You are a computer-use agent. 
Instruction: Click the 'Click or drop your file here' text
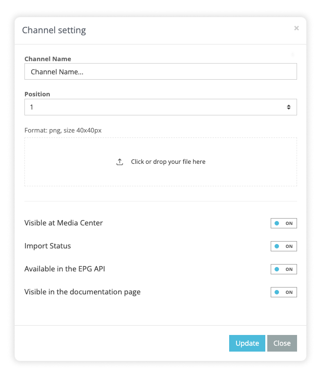tap(168, 162)
